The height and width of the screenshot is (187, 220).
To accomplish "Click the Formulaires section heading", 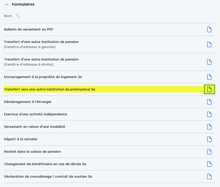I will coord(23,4).
